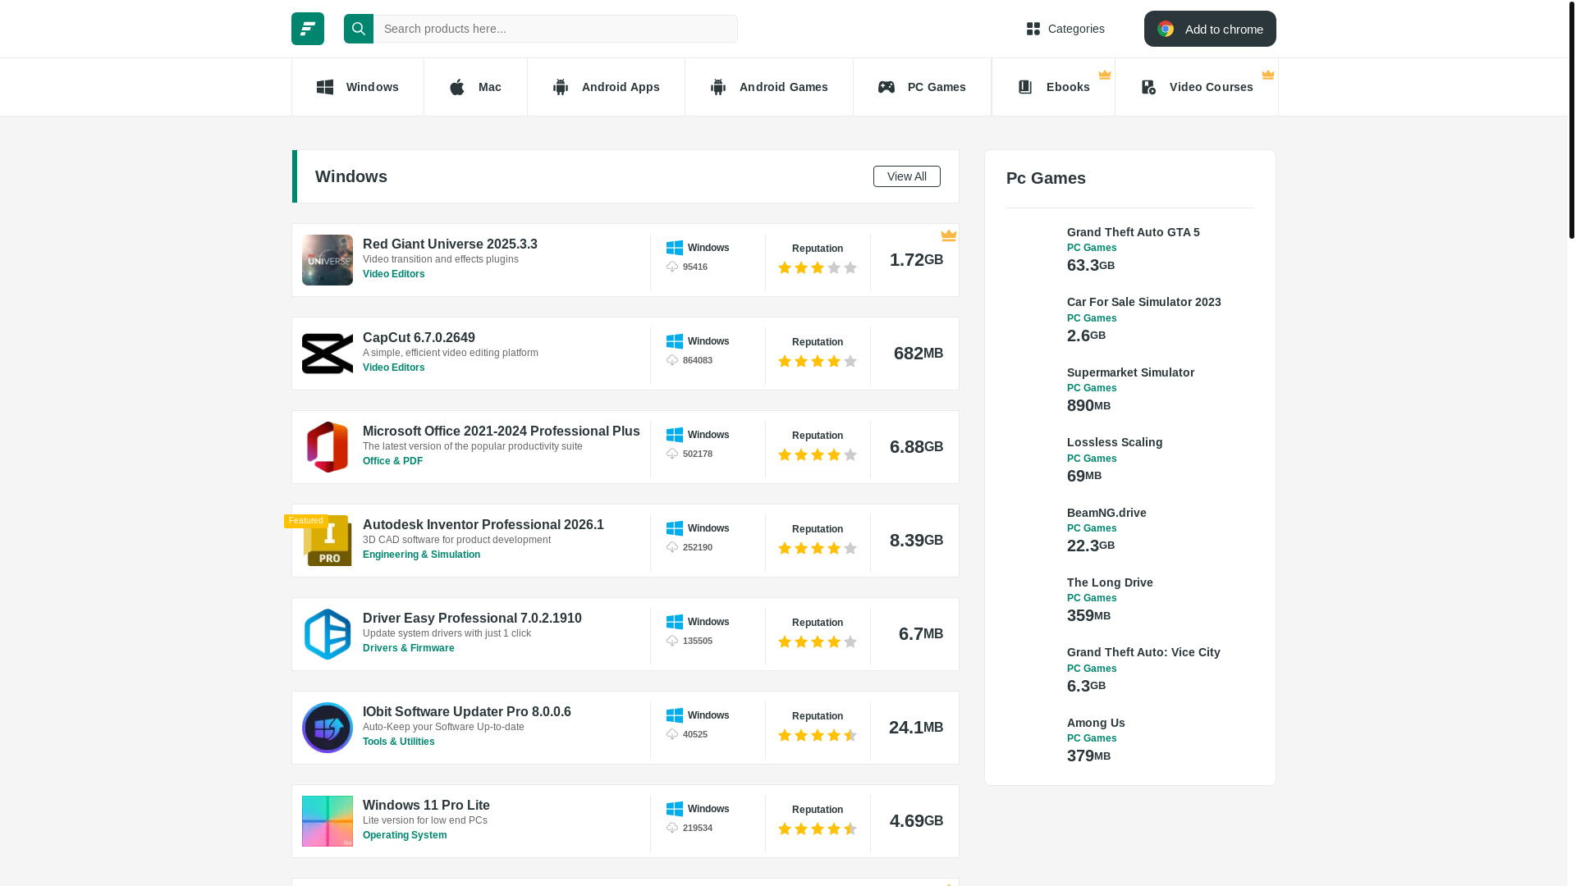Screen dimensions: 1576x886
Task: Open the Categories menu
Action: (x=1065, y=29)
